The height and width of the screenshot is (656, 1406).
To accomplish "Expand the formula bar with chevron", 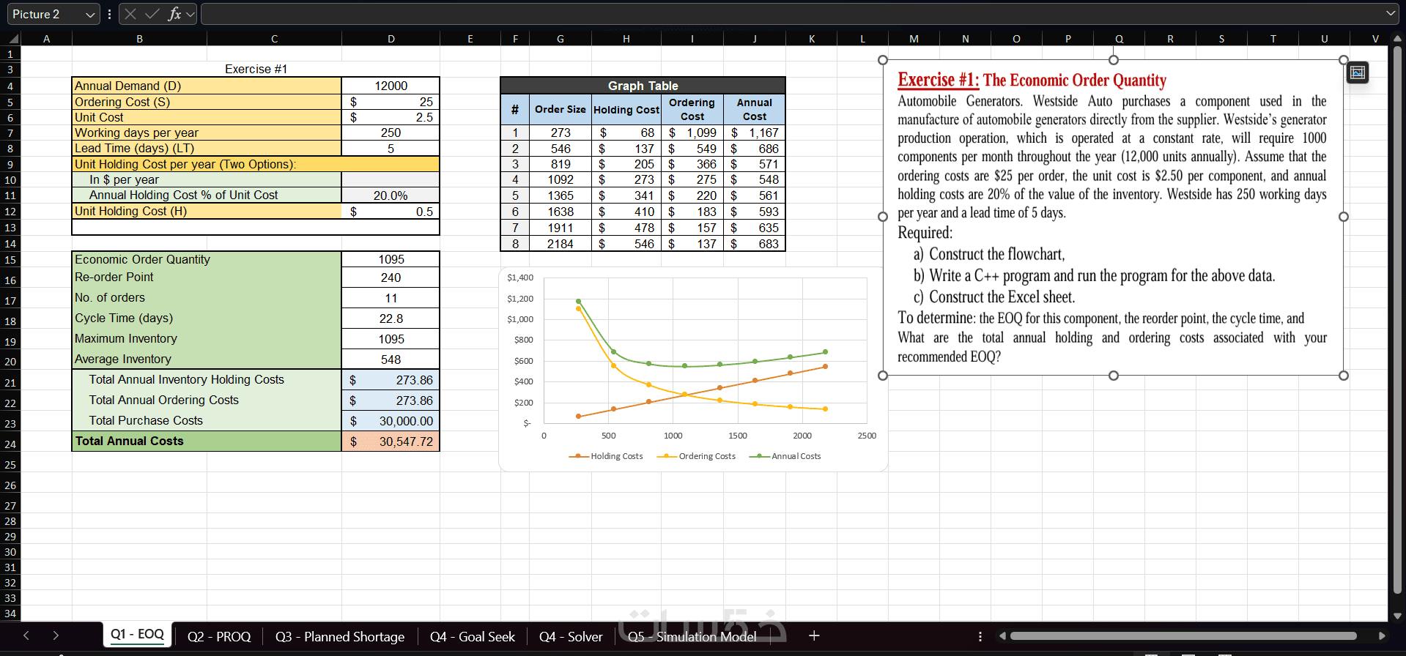I will (x=1391, y=13).
